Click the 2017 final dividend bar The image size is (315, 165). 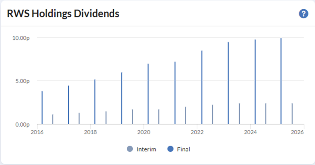[68, 105]
